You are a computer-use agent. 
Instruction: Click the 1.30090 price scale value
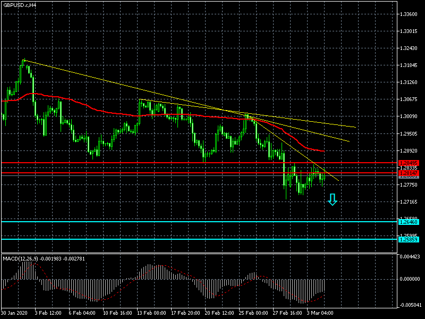coord(409,116)
